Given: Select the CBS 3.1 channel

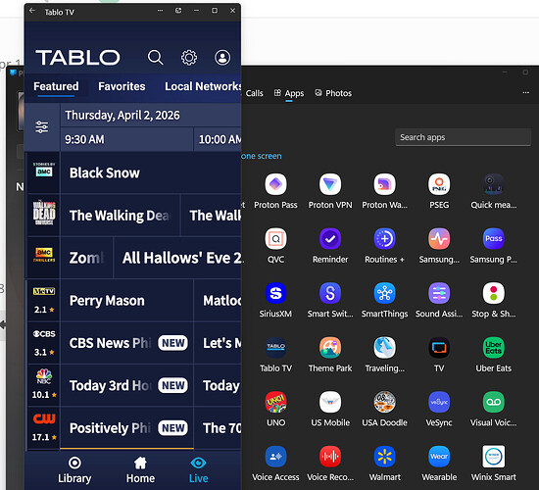Looking at the screenshot, I should click(44, 343).
